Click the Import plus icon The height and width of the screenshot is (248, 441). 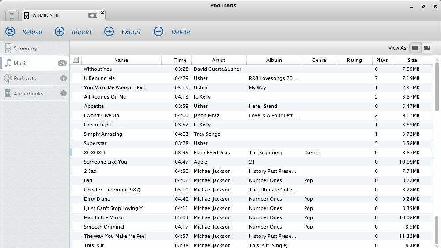59,31
